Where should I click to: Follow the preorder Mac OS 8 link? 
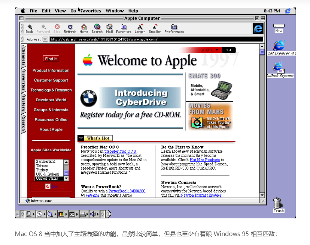[120, 151]
